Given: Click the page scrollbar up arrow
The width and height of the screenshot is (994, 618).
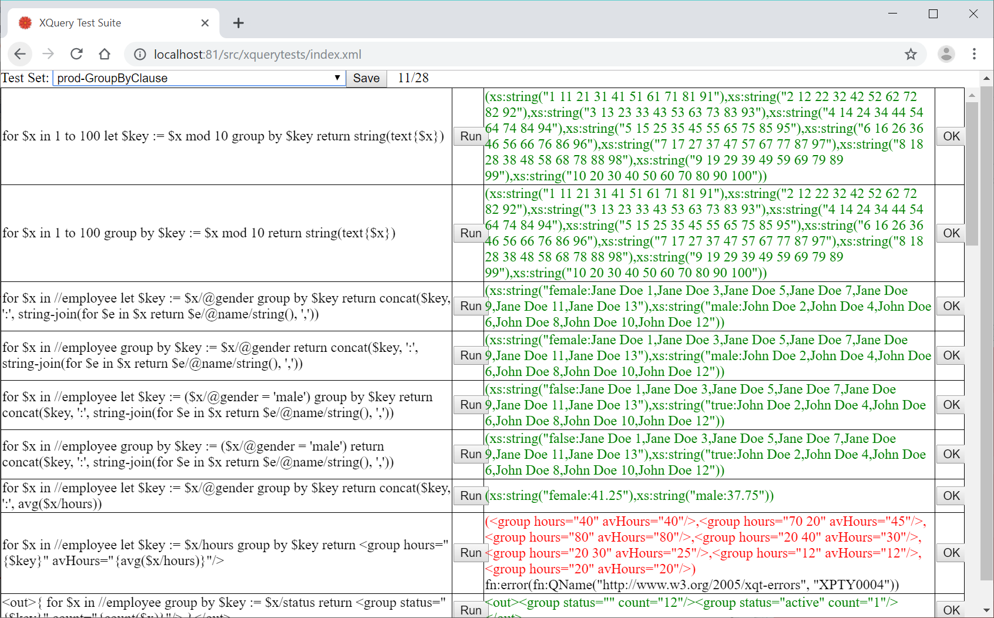Looking at the screenshot, I should (x=986, y=78).
